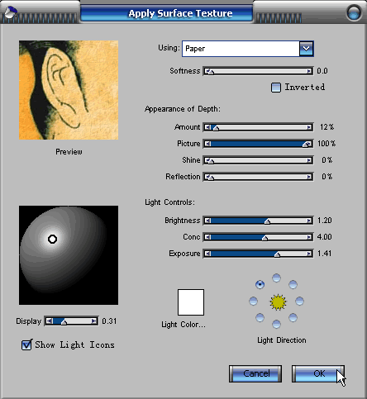Click the round button in the title bar
This screenshot has width=367, height=399.
(x=354, y=12)
